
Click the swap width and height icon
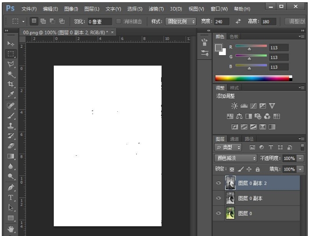coord(238,21)
